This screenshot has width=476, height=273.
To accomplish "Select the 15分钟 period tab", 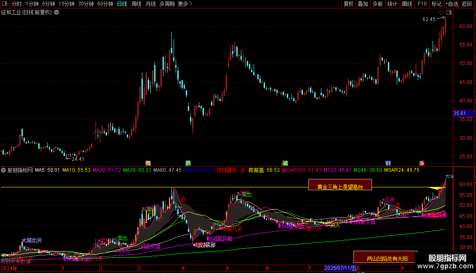I will click(x=66, y=4).
